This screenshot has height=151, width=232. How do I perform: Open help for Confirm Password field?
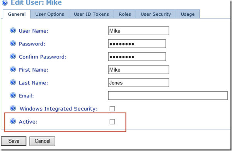[x=13, y=57]
